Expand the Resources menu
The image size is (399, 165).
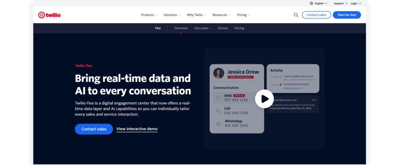point(221,15)
